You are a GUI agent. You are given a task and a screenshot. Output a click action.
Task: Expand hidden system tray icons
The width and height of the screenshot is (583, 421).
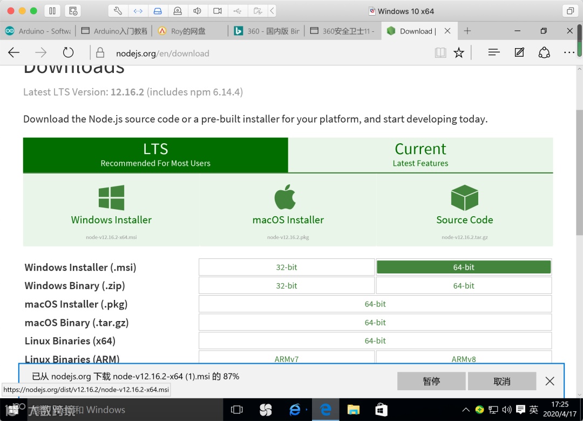coord(465,410)
